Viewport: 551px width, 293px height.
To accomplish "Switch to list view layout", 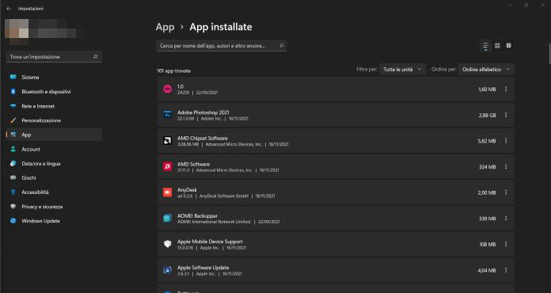I will coord(485,46).
